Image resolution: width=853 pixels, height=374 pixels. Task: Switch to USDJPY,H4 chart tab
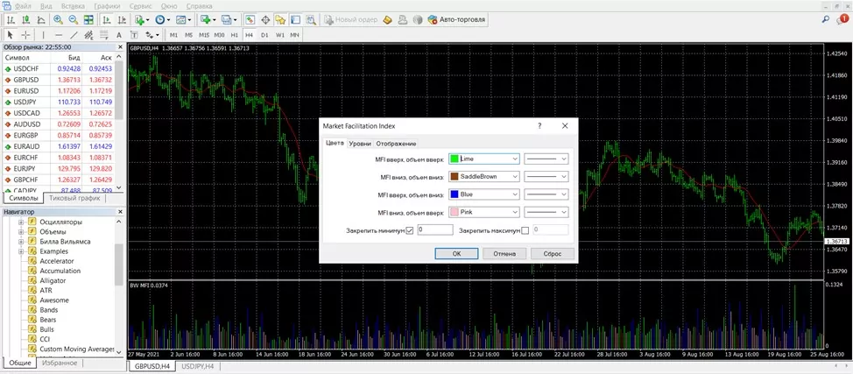coord(197,366)
